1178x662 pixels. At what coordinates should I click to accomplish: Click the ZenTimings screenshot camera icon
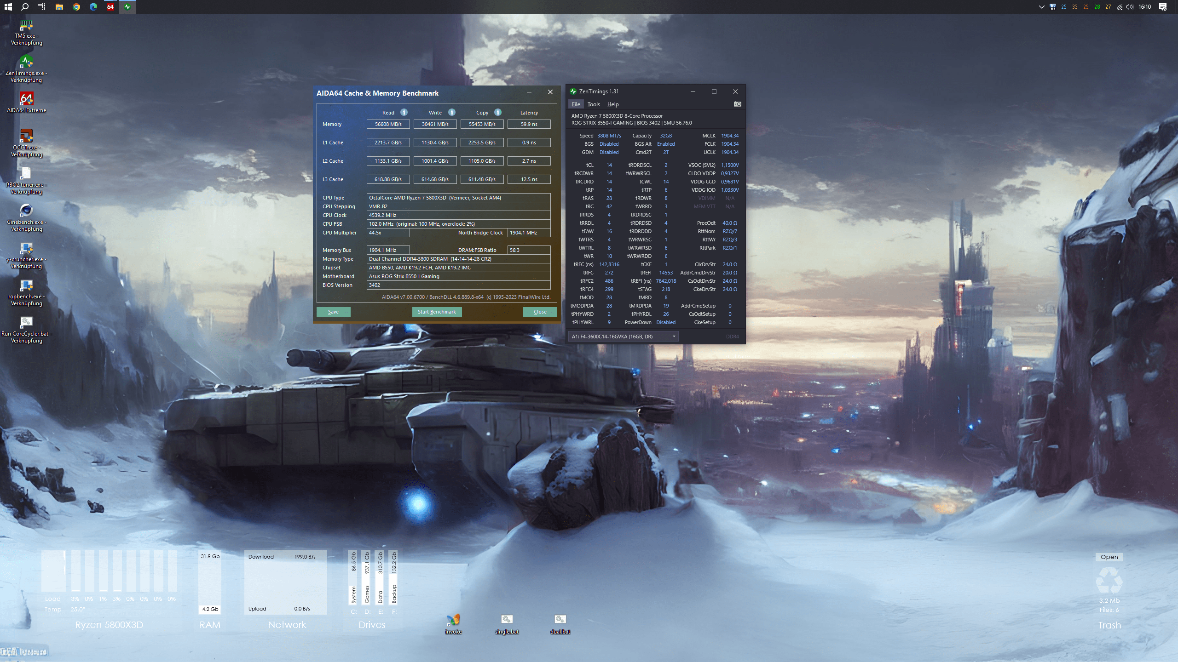click(737, 104)
